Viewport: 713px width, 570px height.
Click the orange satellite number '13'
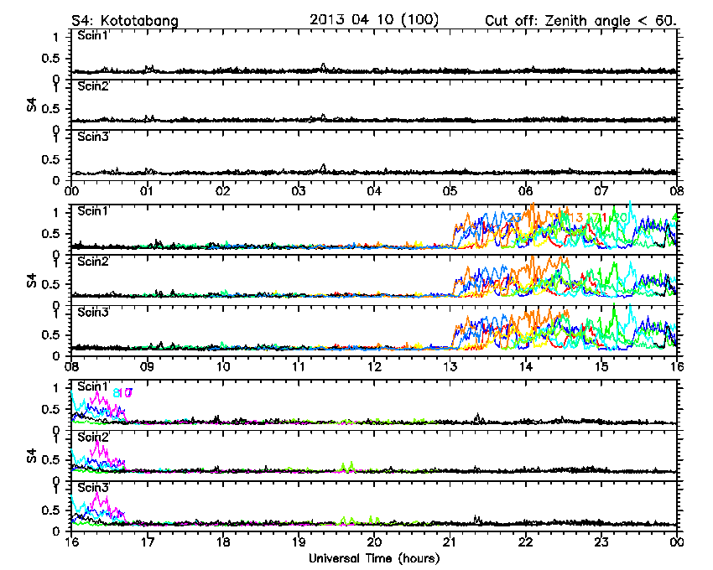coord(575,218)
